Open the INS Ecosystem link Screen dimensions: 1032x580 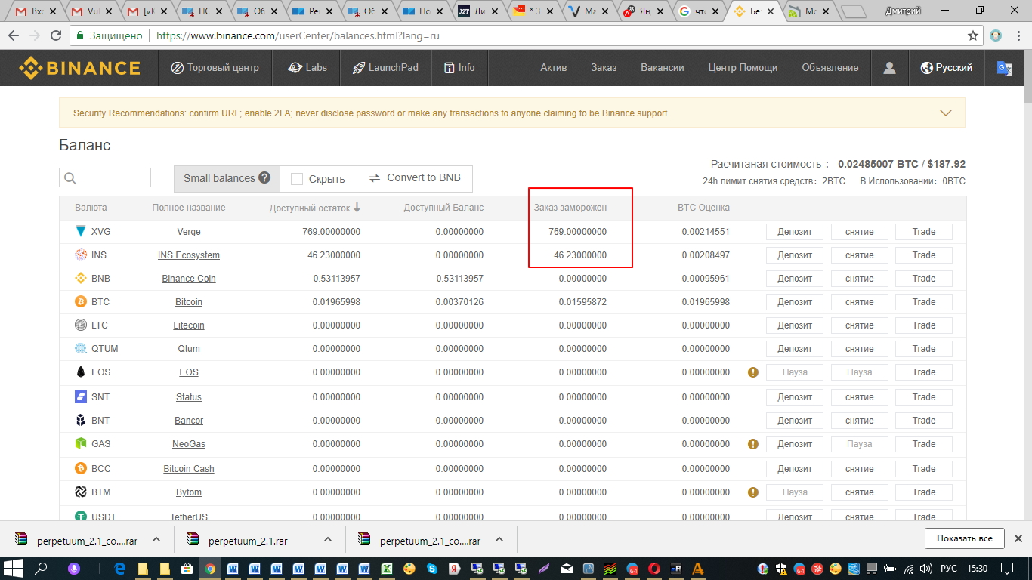pyautogui.click(x=189, y=255)
